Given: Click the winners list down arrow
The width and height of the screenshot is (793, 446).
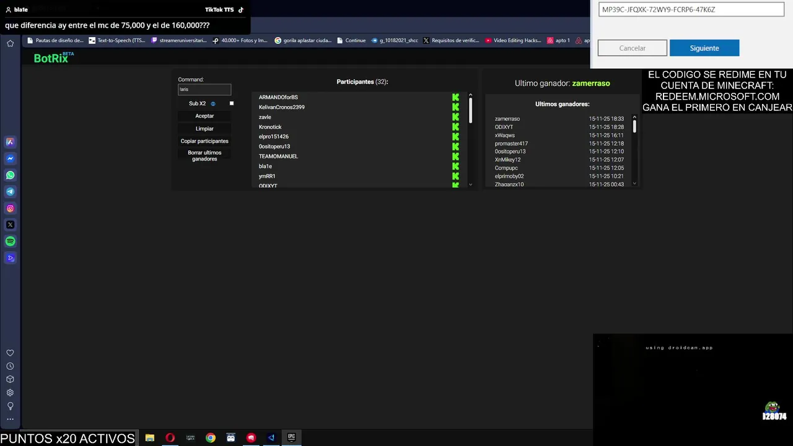Looking at the screenshot, I should (x=634, y=183).
